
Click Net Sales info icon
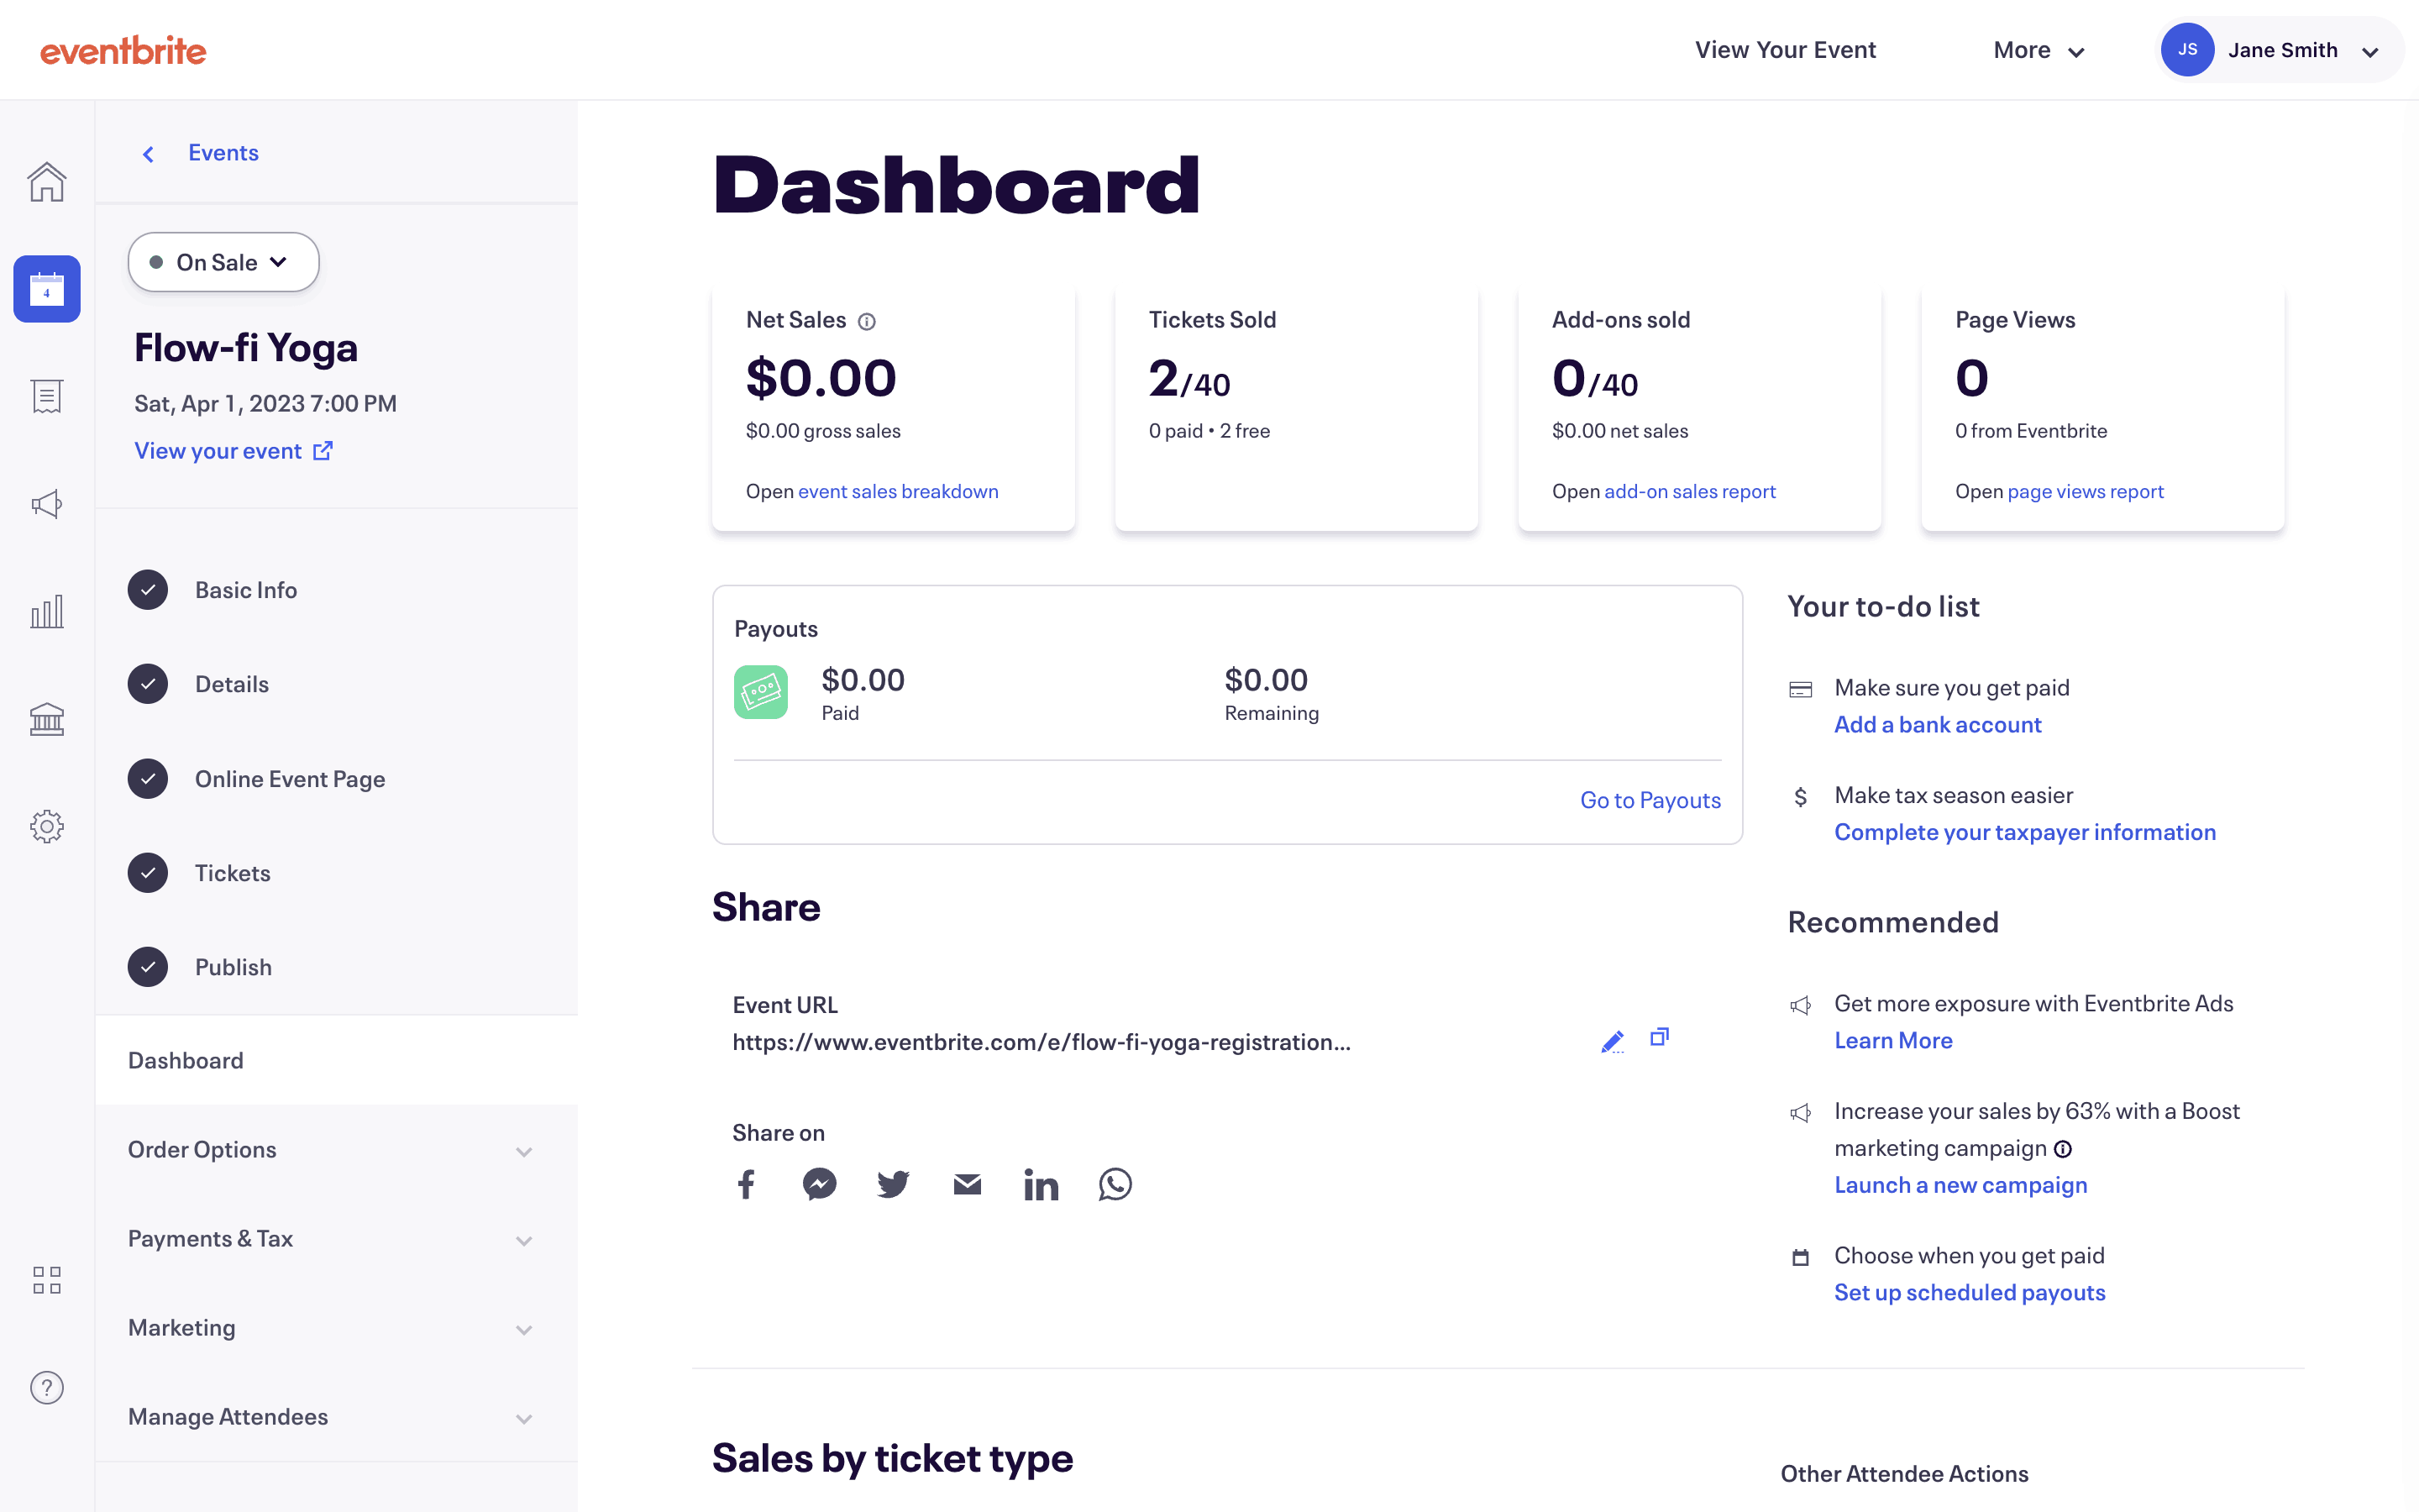(x=867, y=321)
